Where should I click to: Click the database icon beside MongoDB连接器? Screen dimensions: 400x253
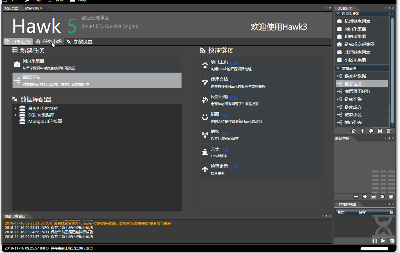coord(22,121)
